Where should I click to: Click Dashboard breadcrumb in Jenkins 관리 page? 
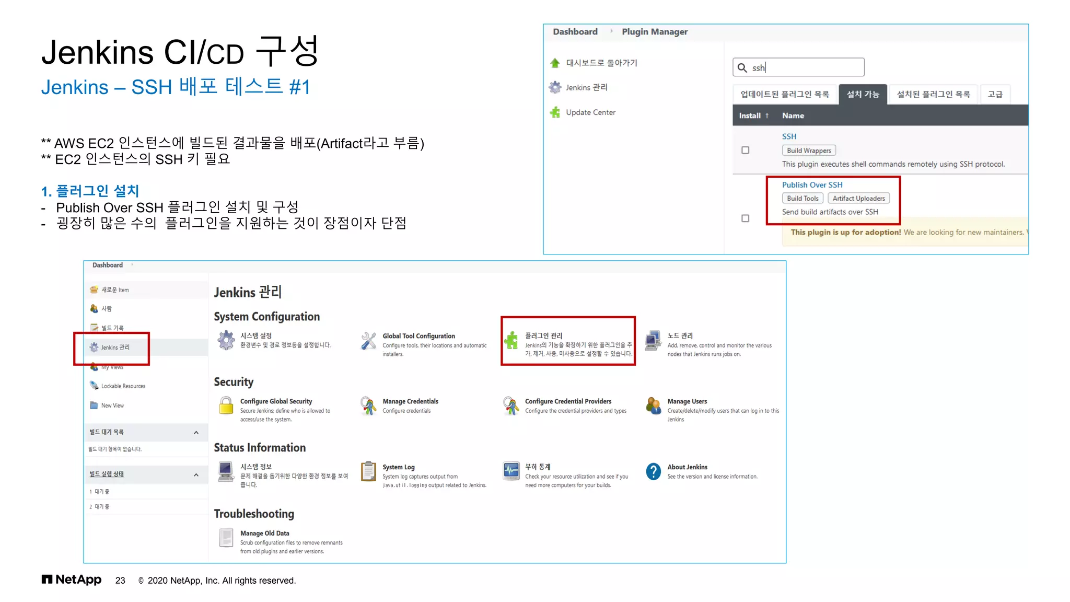coord(108,265)
